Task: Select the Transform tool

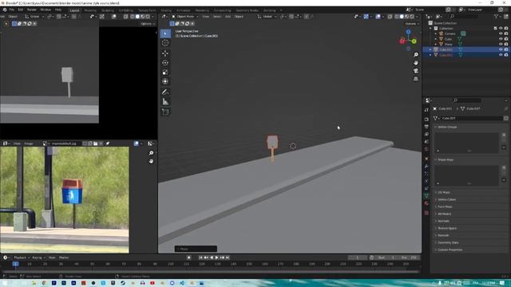Action: (x=165, y=81)
